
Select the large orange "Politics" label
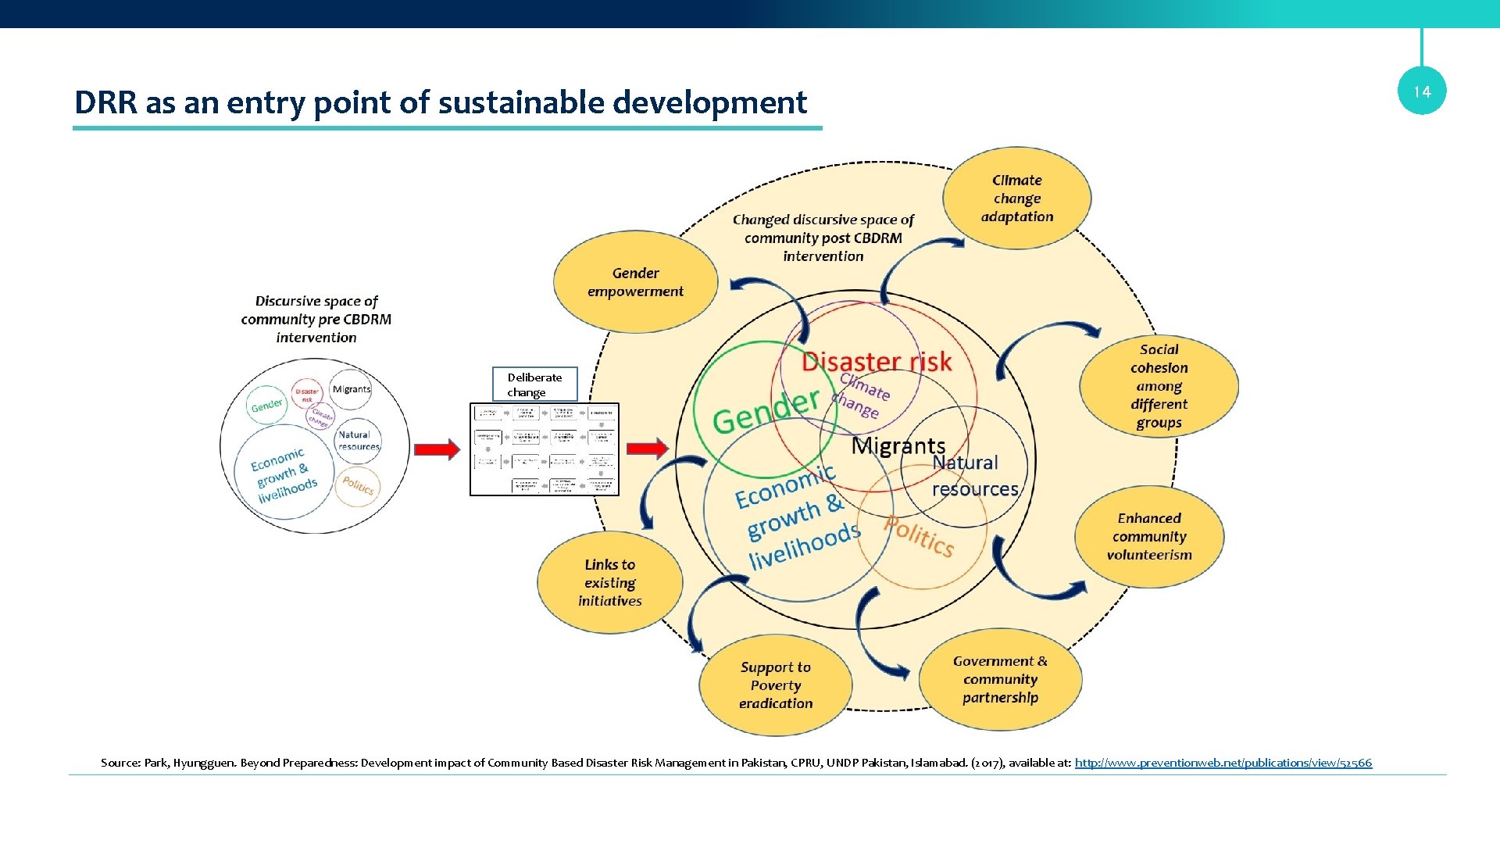coord(919,537)
